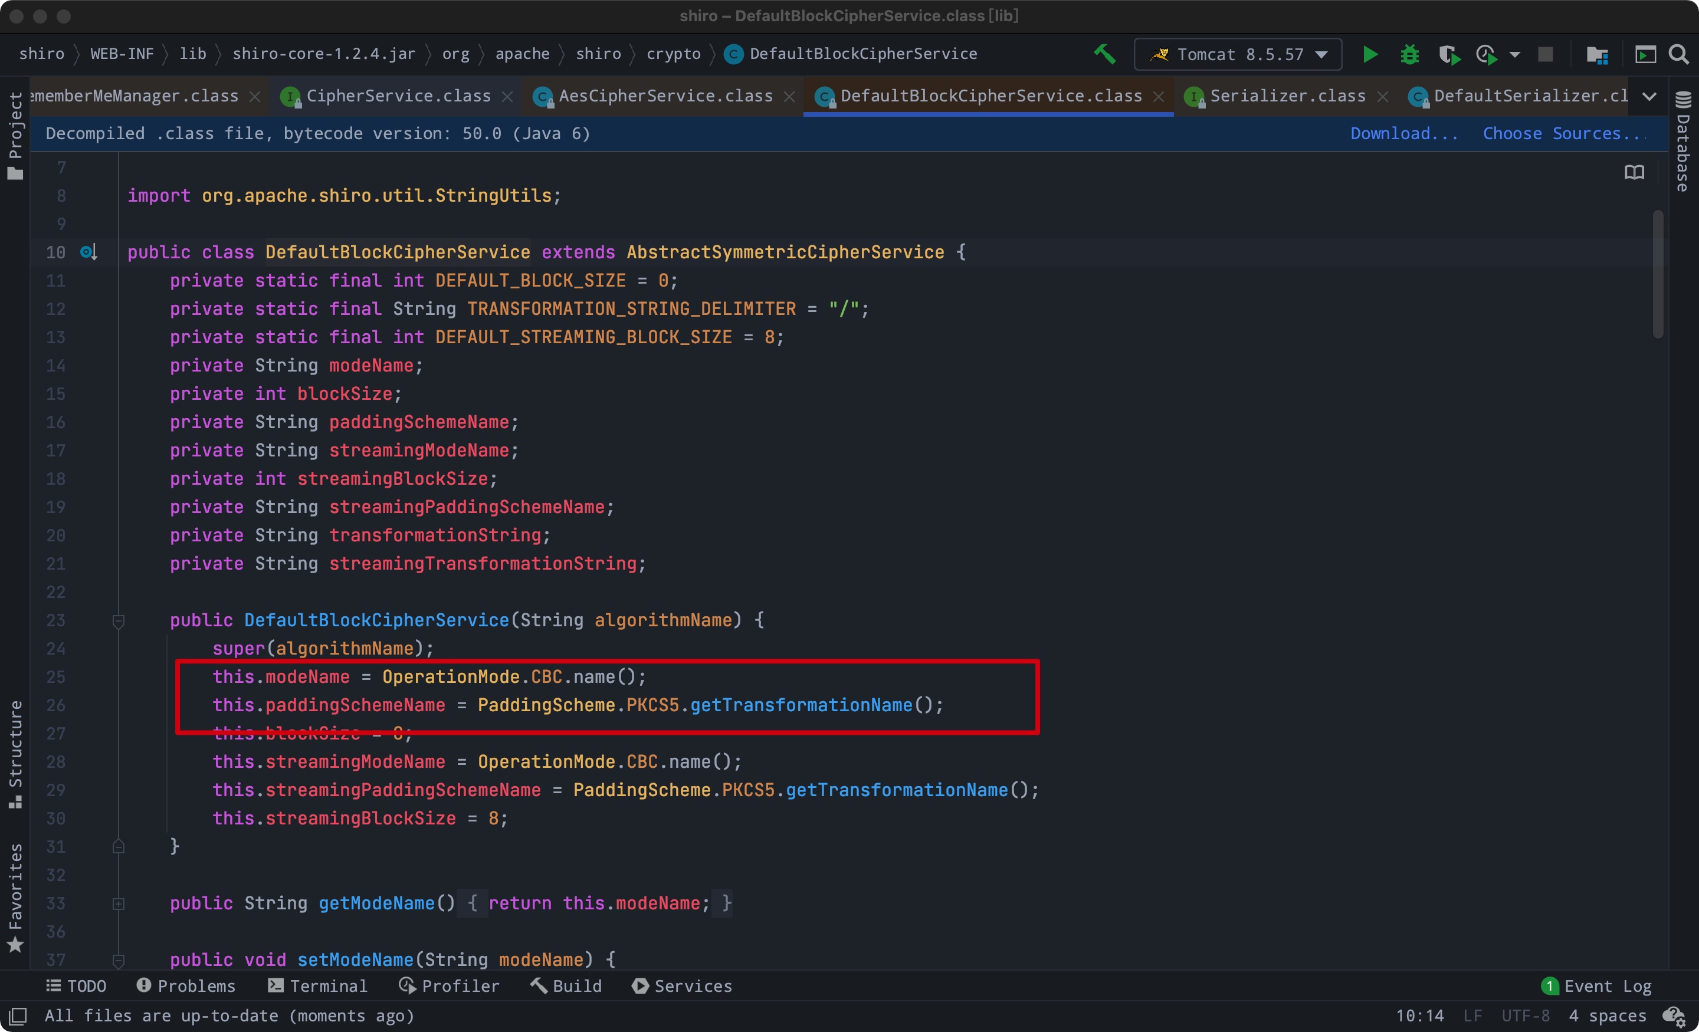Open Search Everywhere magnifier icon

coord(1678,54)
